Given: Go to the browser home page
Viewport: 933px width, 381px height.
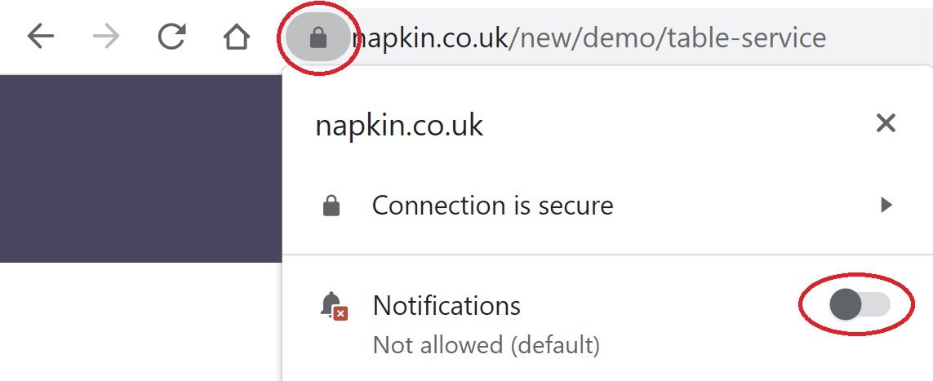Looking at the screenshot, I should coord(236,37).
